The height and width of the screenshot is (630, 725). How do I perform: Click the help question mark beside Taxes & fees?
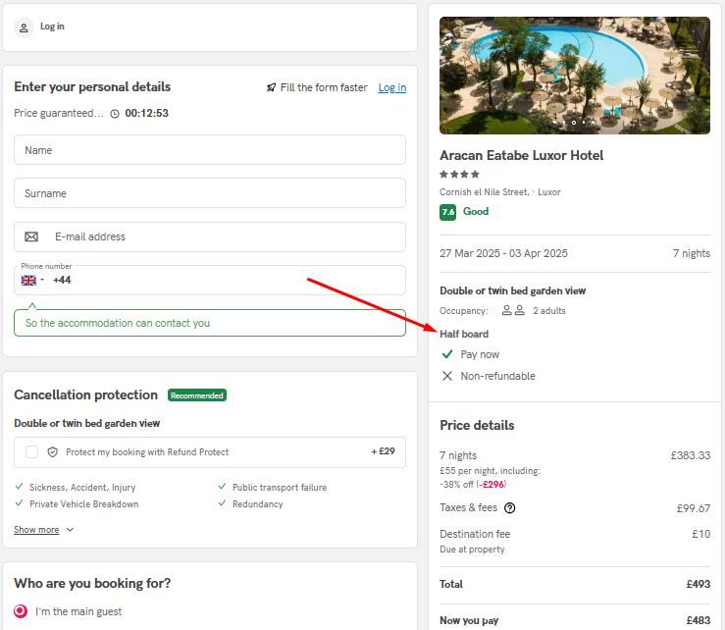click(509, 508)
